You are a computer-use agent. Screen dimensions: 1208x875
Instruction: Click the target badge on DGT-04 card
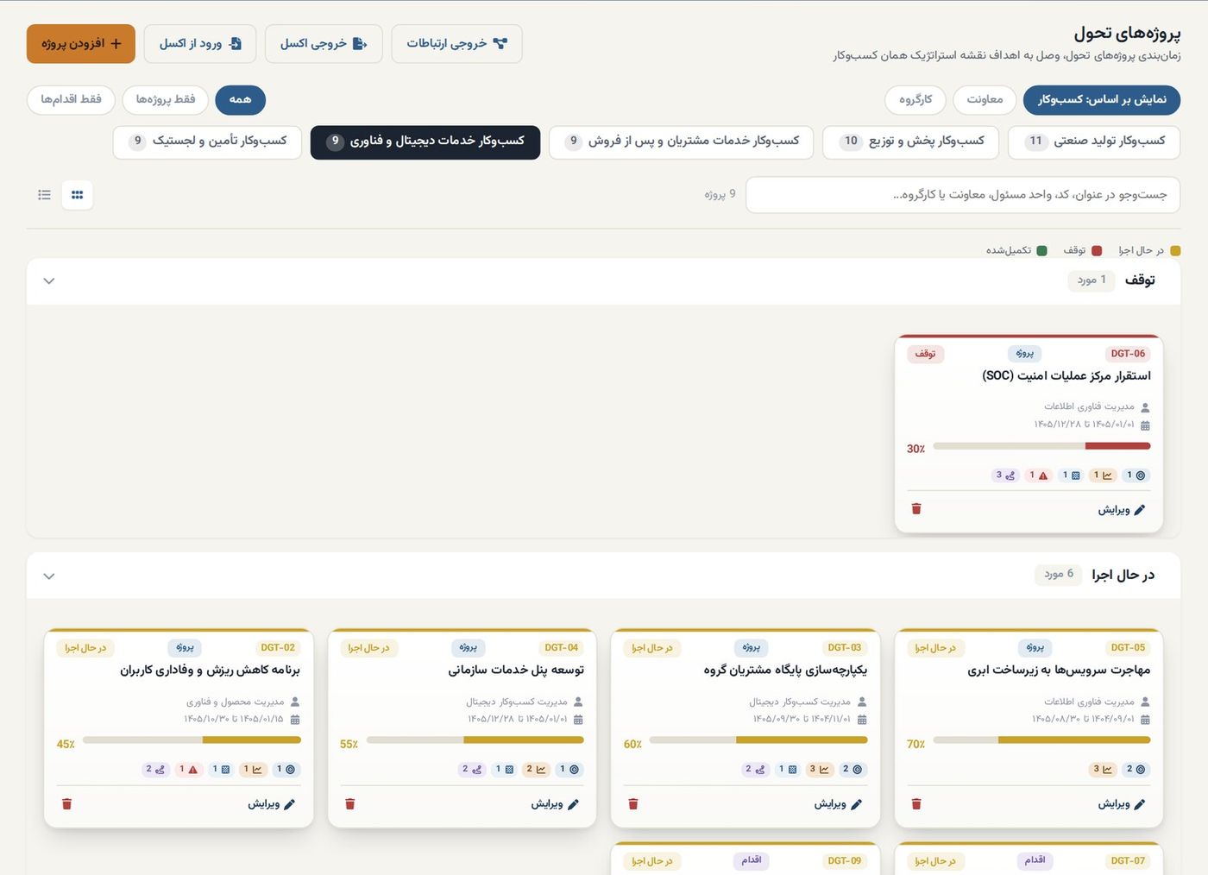click(569, 770)
